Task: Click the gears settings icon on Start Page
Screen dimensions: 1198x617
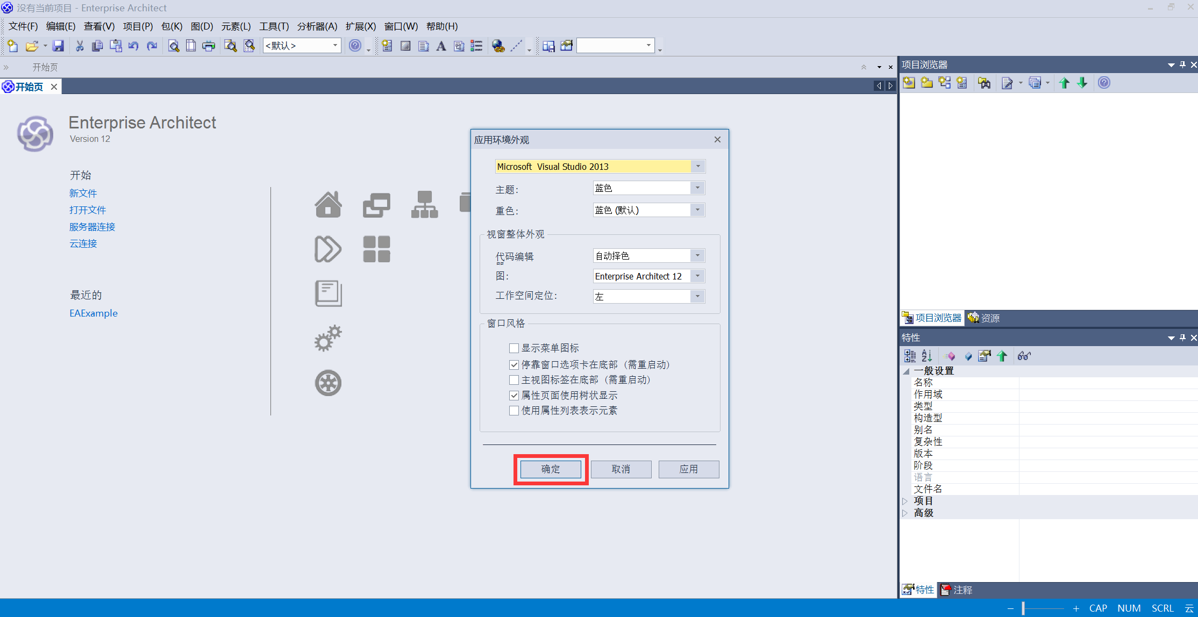Action: [x=328, y=338]
